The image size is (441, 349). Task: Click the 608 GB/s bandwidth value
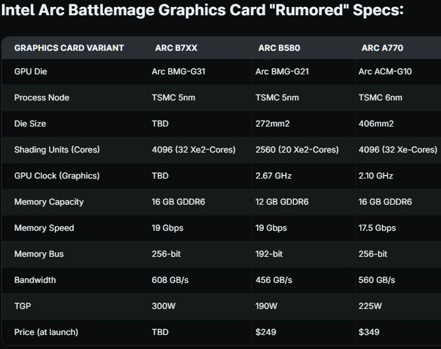(171, 280)
